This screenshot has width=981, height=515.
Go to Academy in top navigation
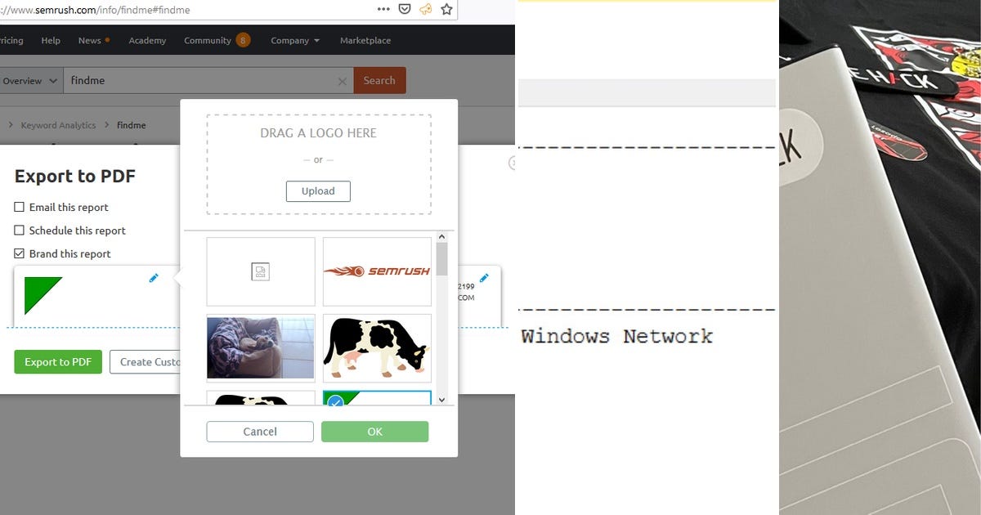pos(147,40)
